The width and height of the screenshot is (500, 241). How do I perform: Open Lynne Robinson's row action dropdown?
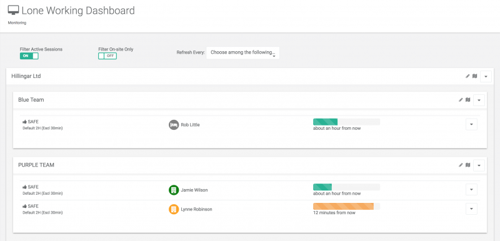(x=471, y=209)
